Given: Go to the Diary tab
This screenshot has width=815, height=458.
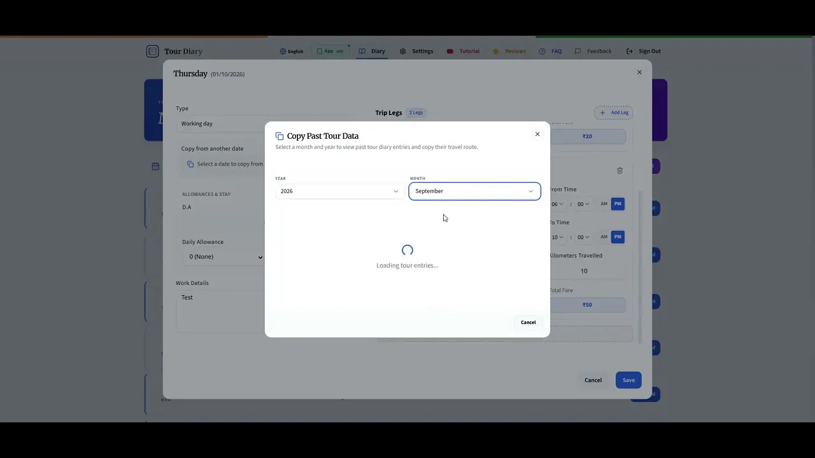Looking at the screenshot, I should [x=372, y=52].
